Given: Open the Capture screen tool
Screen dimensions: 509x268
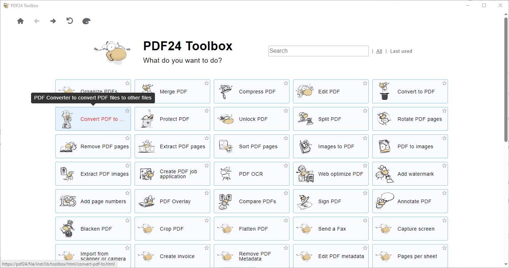Looking at the screenshot, I should (410, 229).
